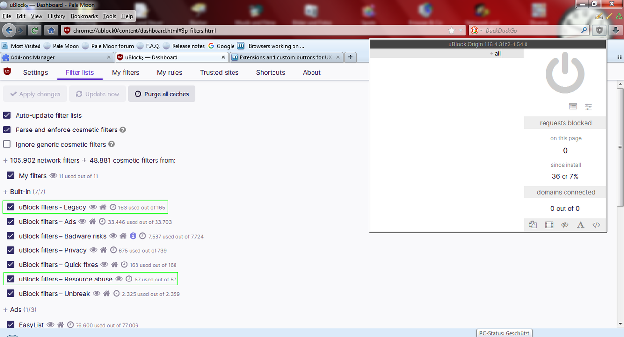Close the Add-ons Manager tab
The width and height of the screenshot is (624, 337).
(109, 57)
